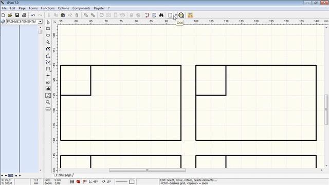The width and height of the screenshot is (329, 185).
Task: Click the Rotate icon in toolbar
Action: pos(102,15)
